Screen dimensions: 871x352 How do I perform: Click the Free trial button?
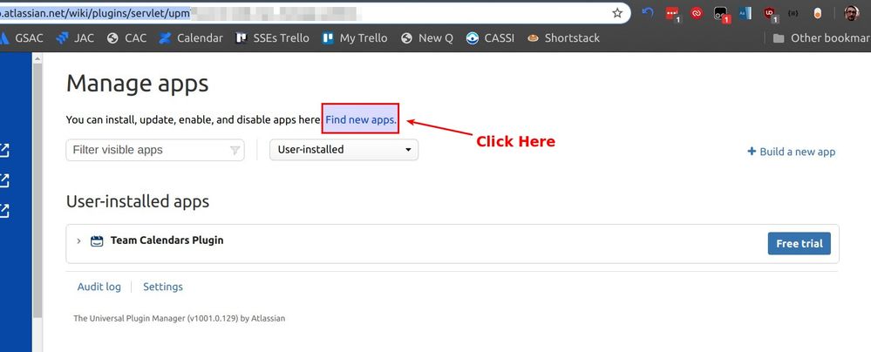coord(800,244)
